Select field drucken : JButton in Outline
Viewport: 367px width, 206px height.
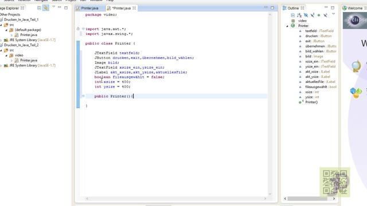(x=318, y=36)
